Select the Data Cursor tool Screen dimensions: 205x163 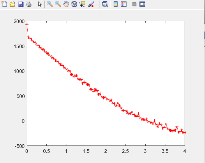(82, 4)
